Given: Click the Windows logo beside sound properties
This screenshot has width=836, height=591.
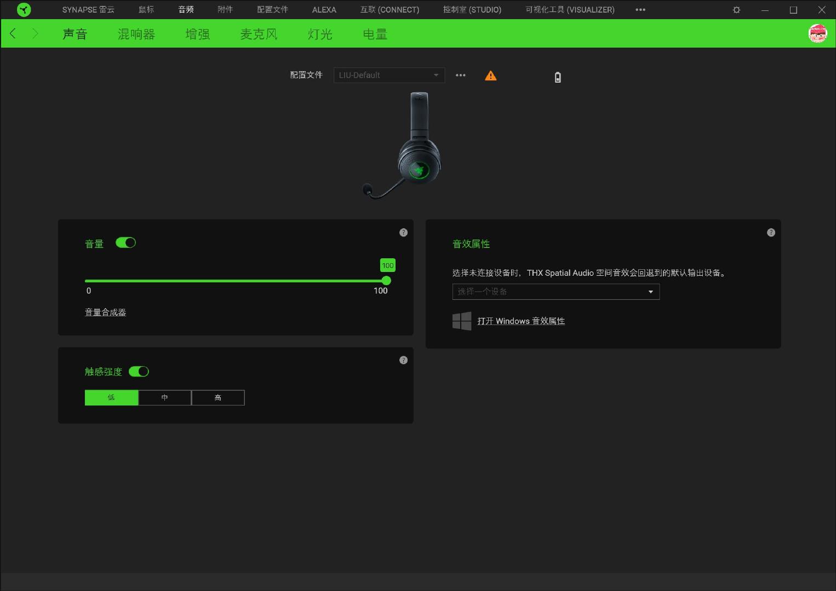Looking at the screenshot, I should tap(462, 321).
